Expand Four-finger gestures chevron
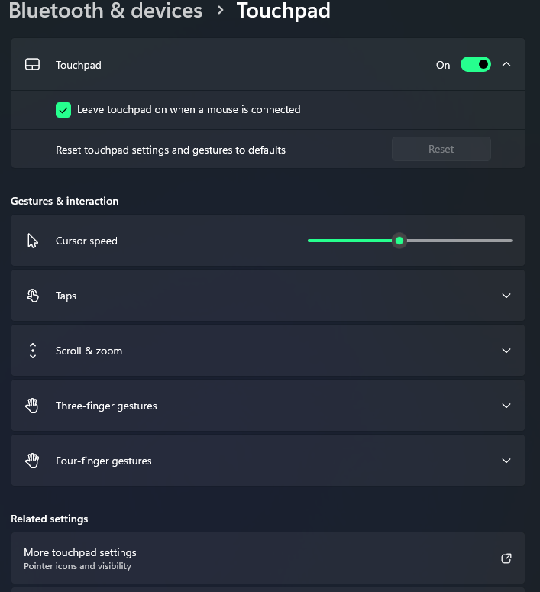This screenshot has height=592, width=540. (506, 461)
